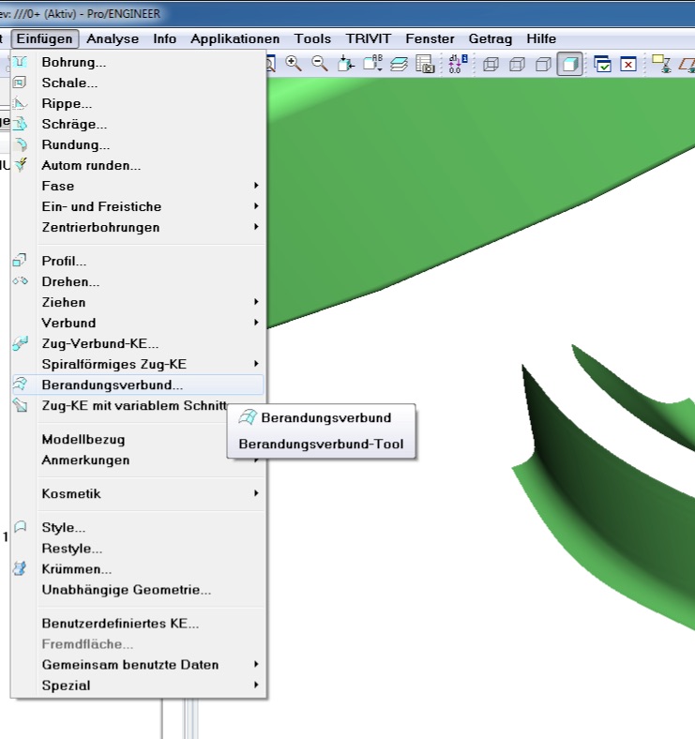Toggle datum annotation display icon
The width and height of the screenshot is (695, 739).
point(660,64)
